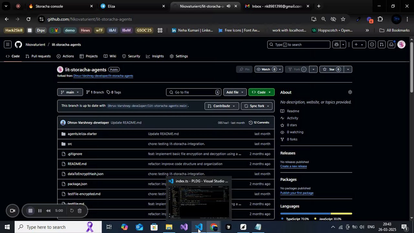
Task: Open File Explorer from the taskbar
Action: pyautogui.click(x=169, y=227)
